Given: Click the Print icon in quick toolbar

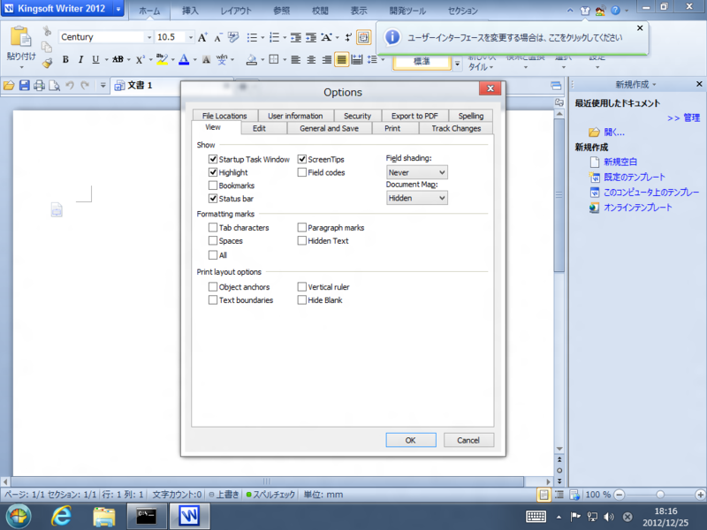Looking at the screenshot, I should [39, 85].
